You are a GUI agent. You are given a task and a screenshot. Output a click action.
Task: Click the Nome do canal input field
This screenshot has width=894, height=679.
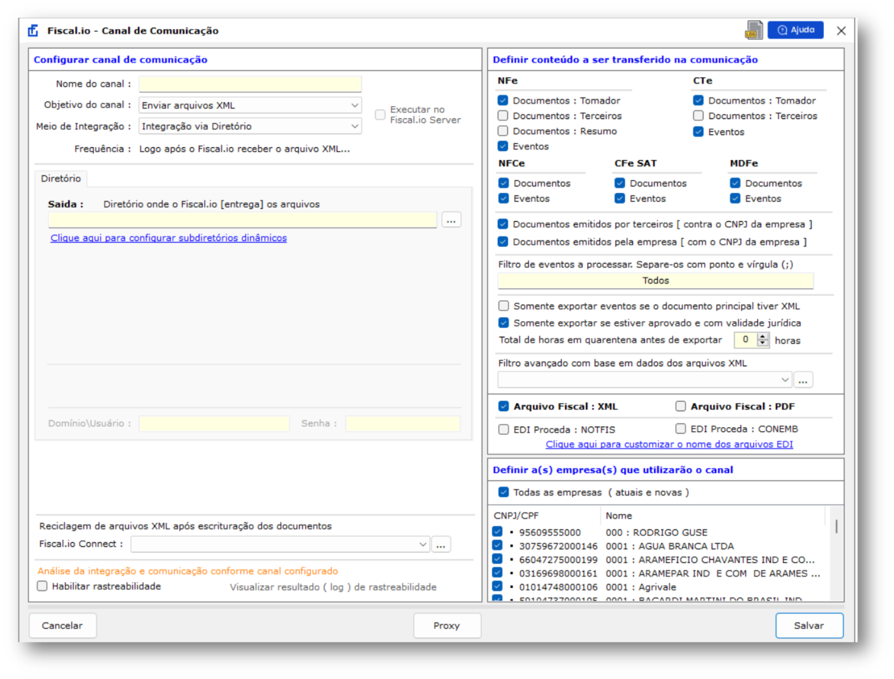pos(250,84)
